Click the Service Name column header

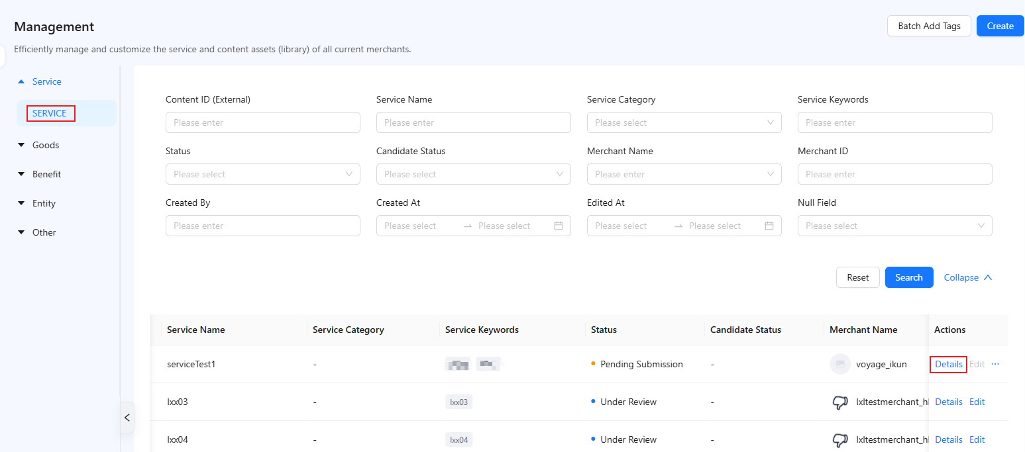coord(196,330)
